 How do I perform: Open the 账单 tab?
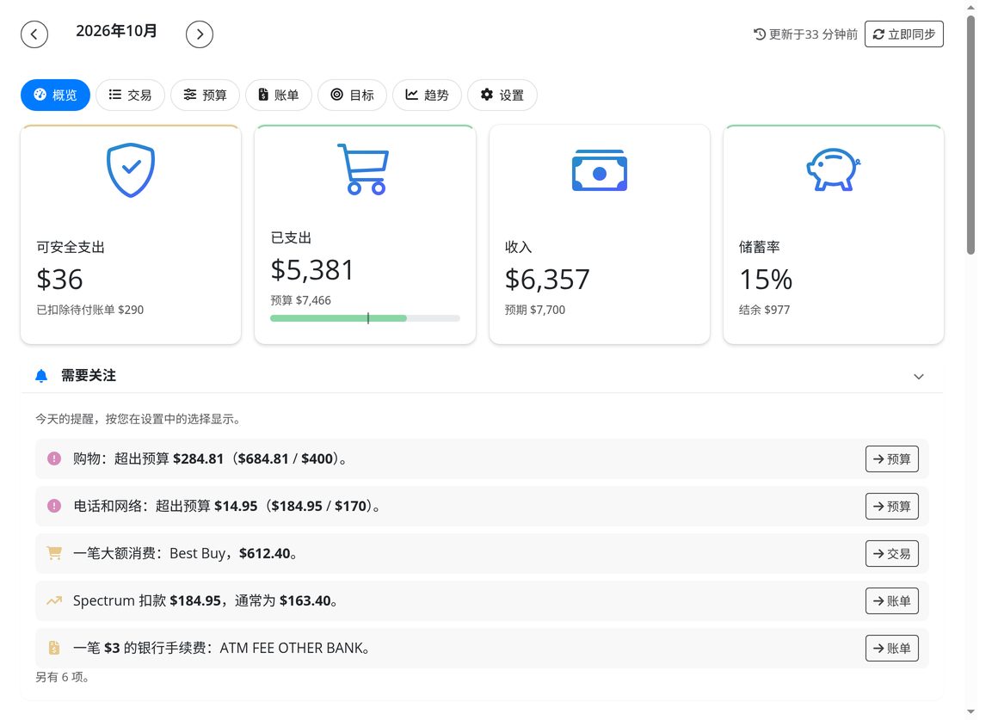pos(279,95)
